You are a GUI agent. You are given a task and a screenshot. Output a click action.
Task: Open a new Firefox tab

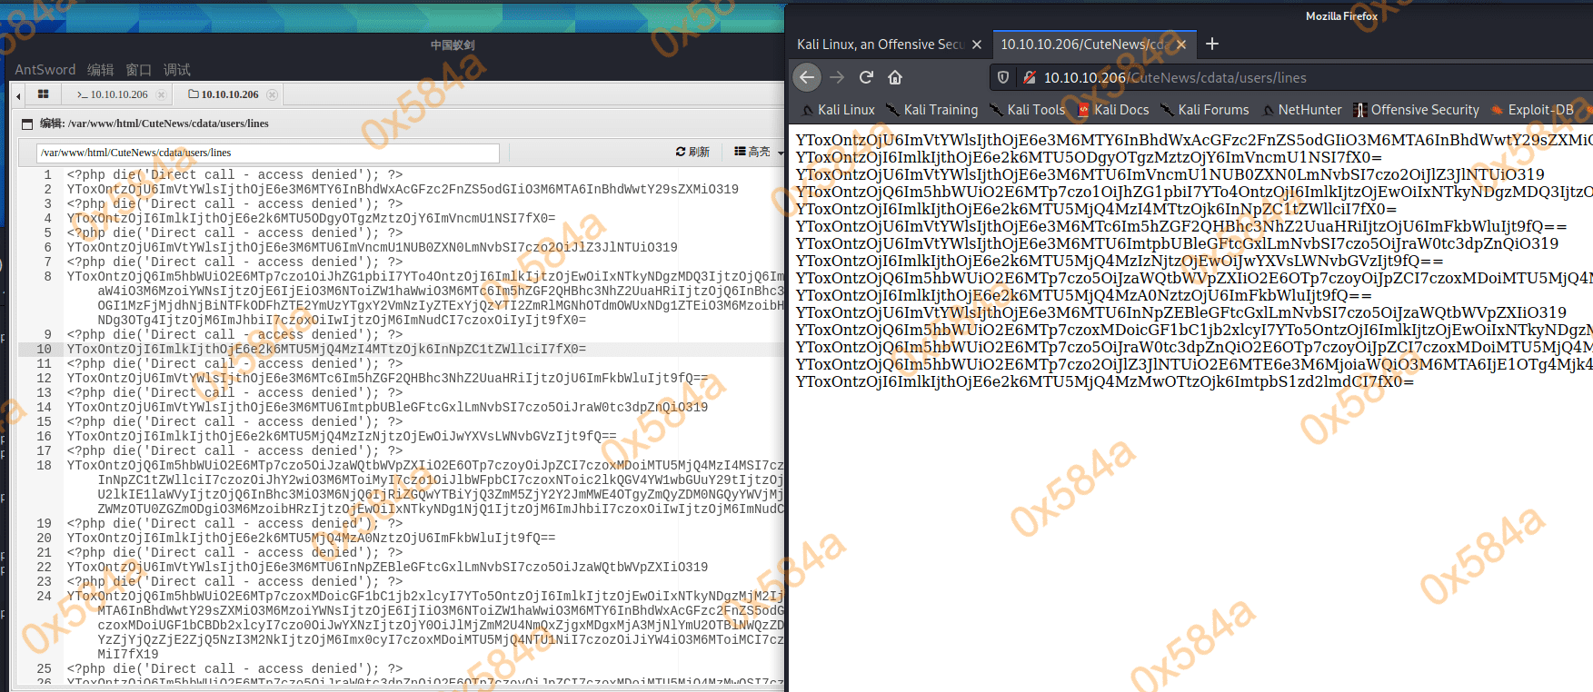pos(1212,44)
